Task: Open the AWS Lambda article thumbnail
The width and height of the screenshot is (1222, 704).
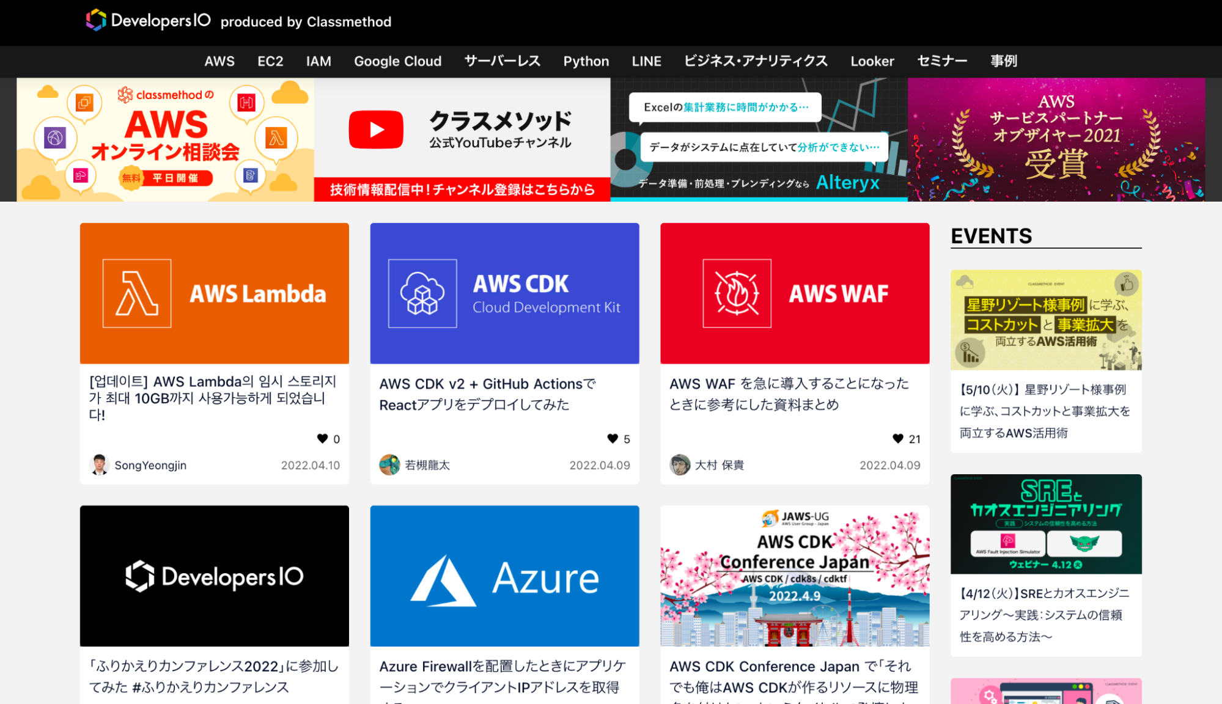Action: click(x=215, y=293)
